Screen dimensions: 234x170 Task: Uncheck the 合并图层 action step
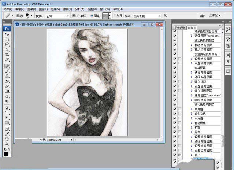175,68
